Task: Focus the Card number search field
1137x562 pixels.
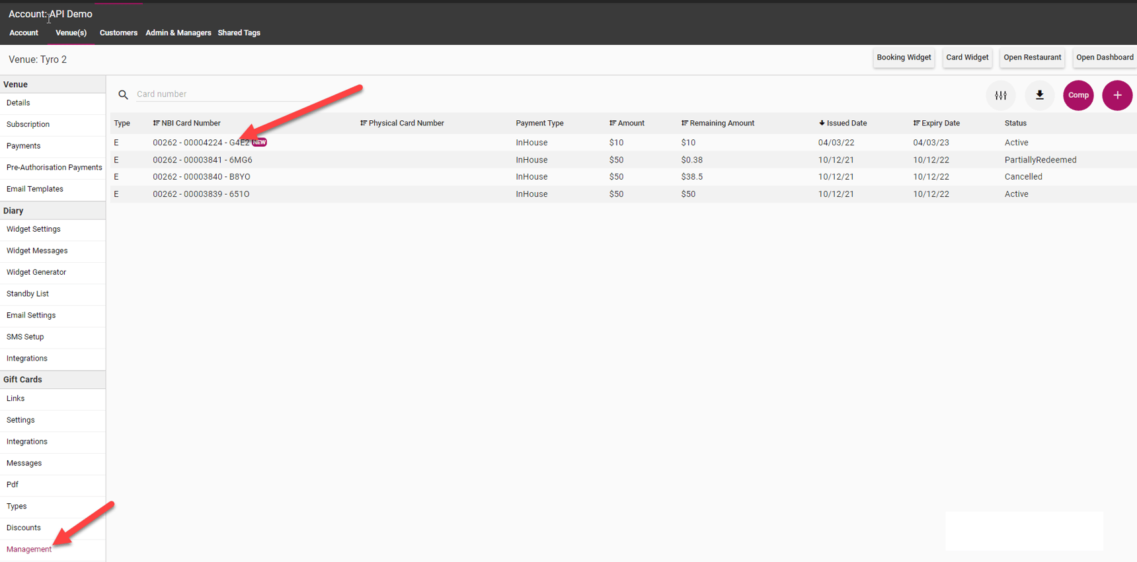Action: 221,94
